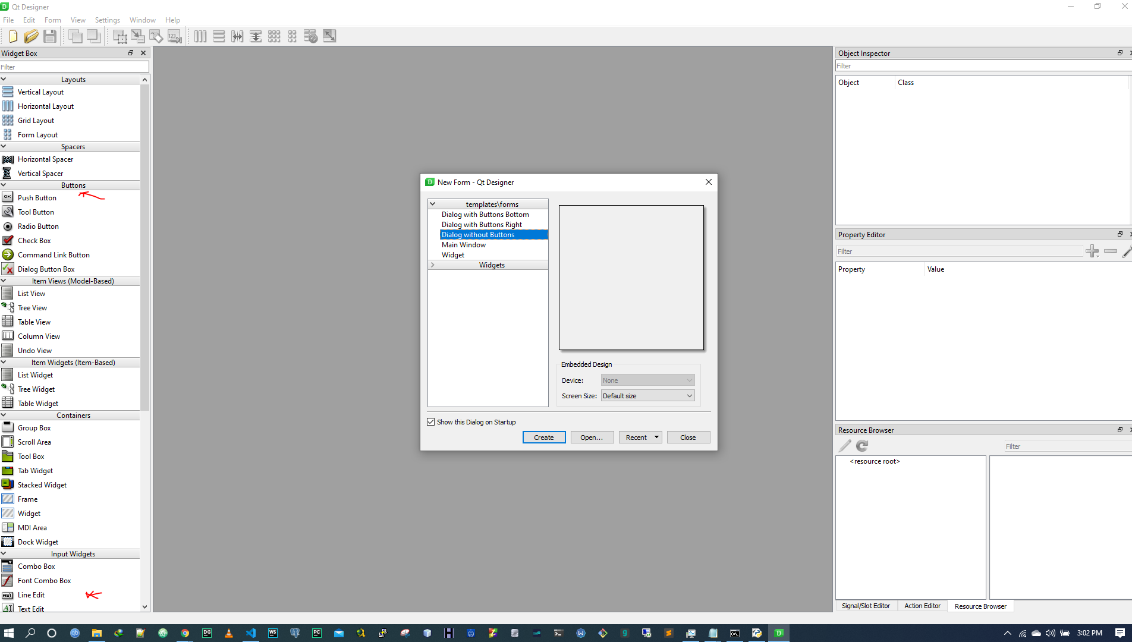The width and height of the screenshot is (1132, 642).
Task: Click the Edit Resources pencil icon
Action: click(x=845, y=446)
